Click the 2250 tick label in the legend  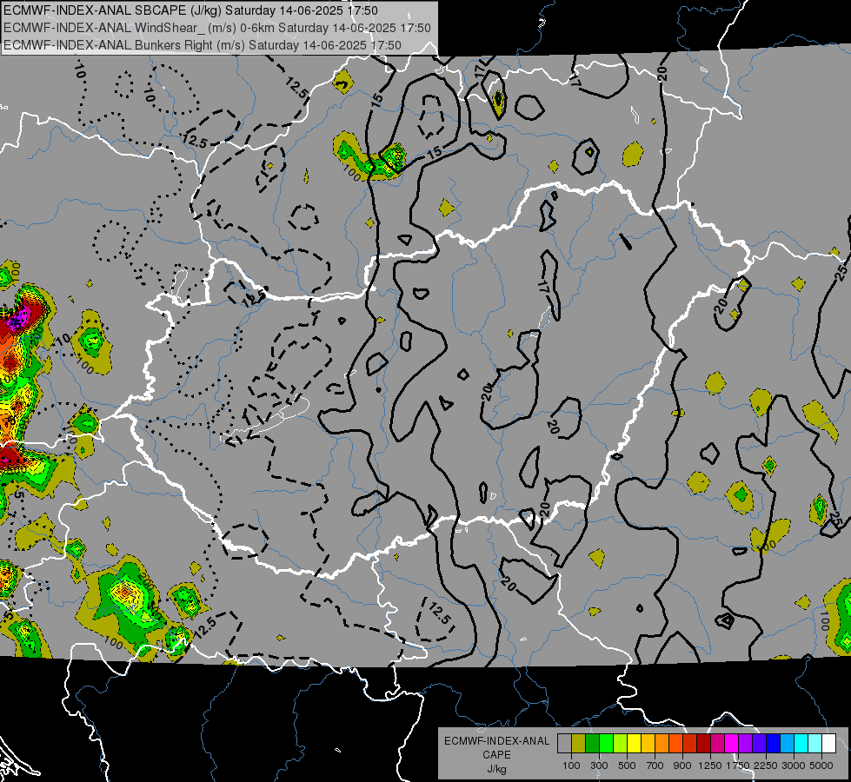coord(766,765)
